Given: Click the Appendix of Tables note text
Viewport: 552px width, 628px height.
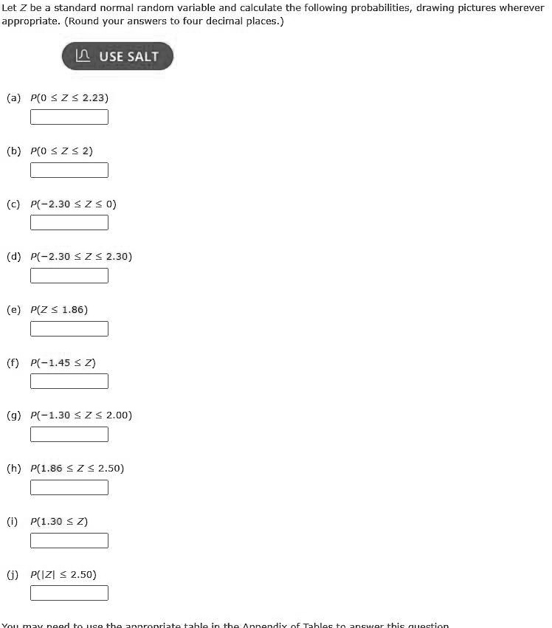Looking at the screenshot, I should pos(225,624).
